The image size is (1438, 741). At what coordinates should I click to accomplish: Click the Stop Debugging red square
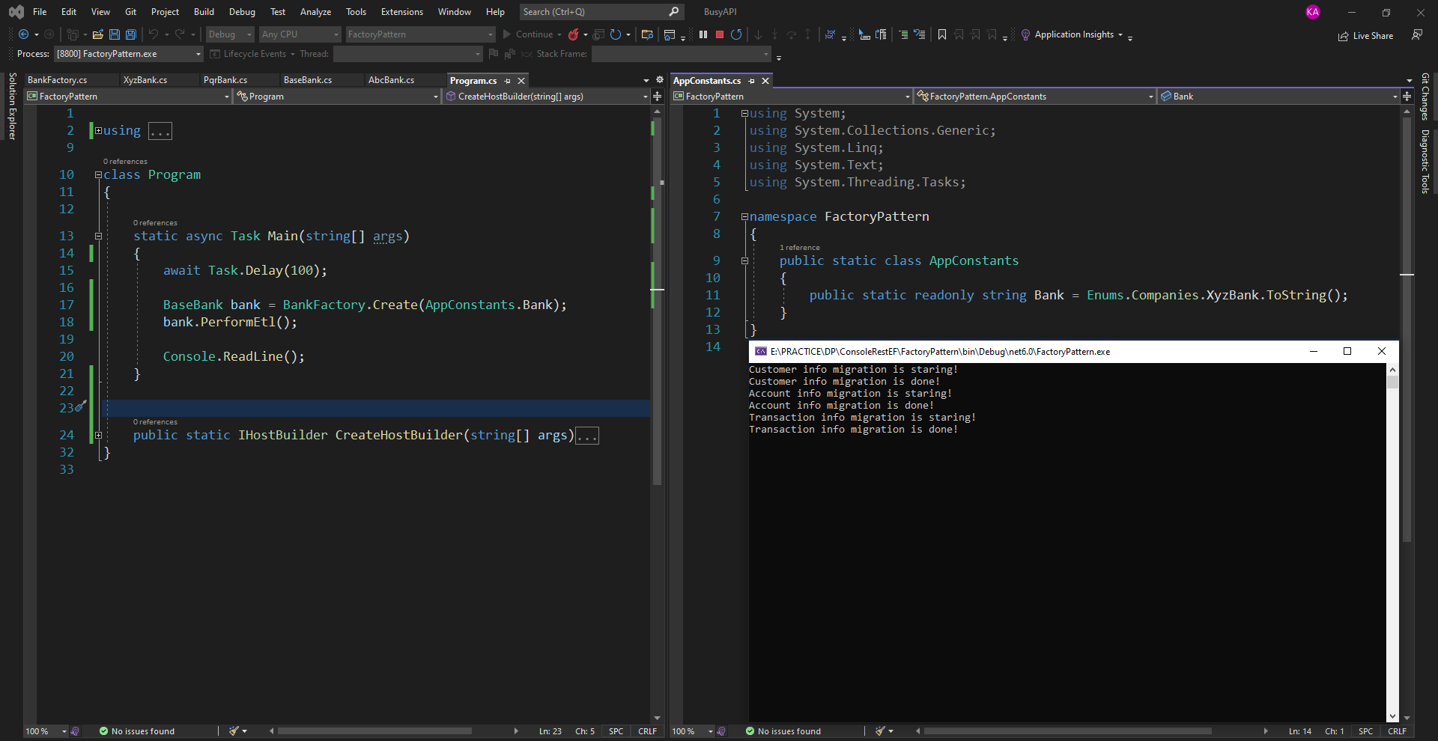tap(720, 34)
